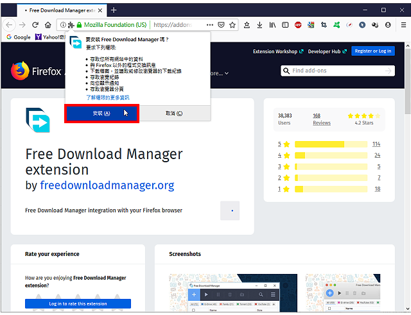This screenshot has height=315, width=411.
Task: Open the add-on puzzle piece notification icon
Action: pyautogui.click(x=71, y=25)
